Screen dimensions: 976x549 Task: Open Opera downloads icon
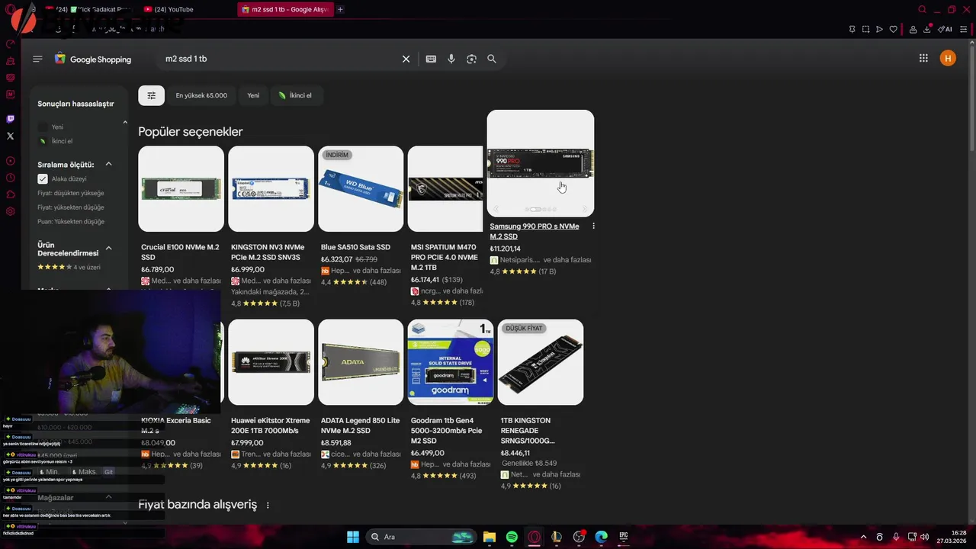point(927,29)
